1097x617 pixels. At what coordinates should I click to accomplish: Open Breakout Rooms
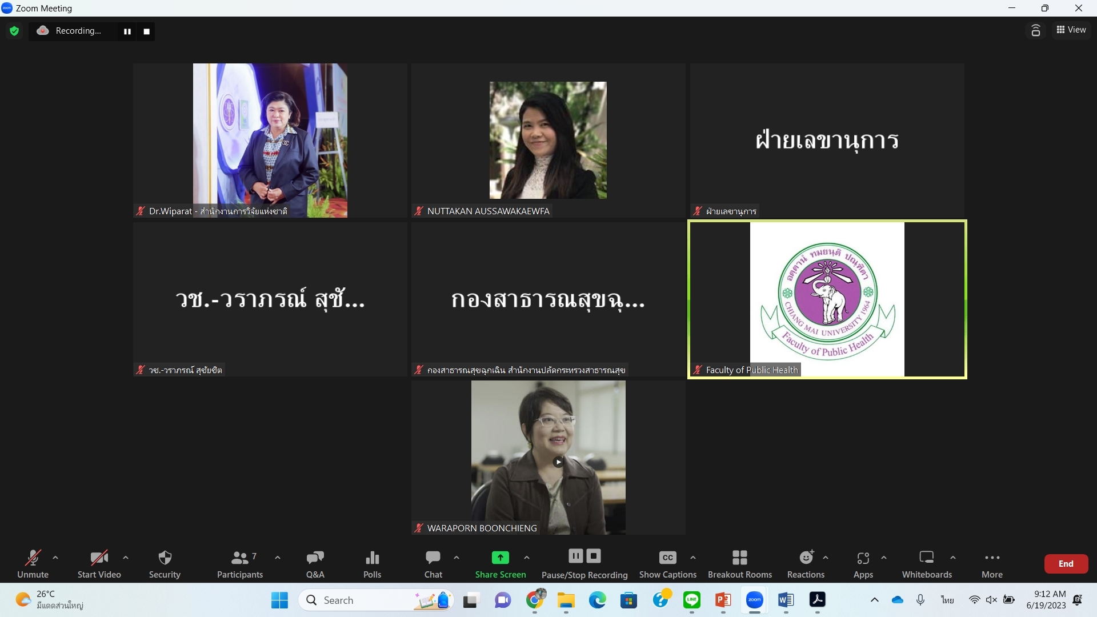[740, 563]
